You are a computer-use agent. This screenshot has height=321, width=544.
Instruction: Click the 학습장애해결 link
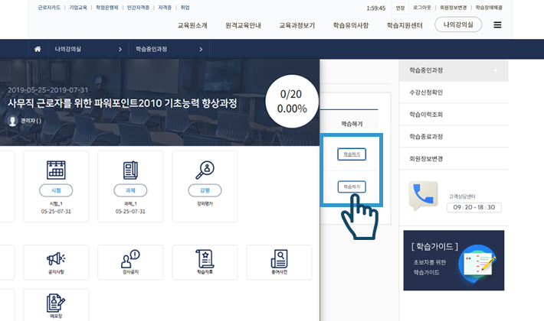(489, 8)
